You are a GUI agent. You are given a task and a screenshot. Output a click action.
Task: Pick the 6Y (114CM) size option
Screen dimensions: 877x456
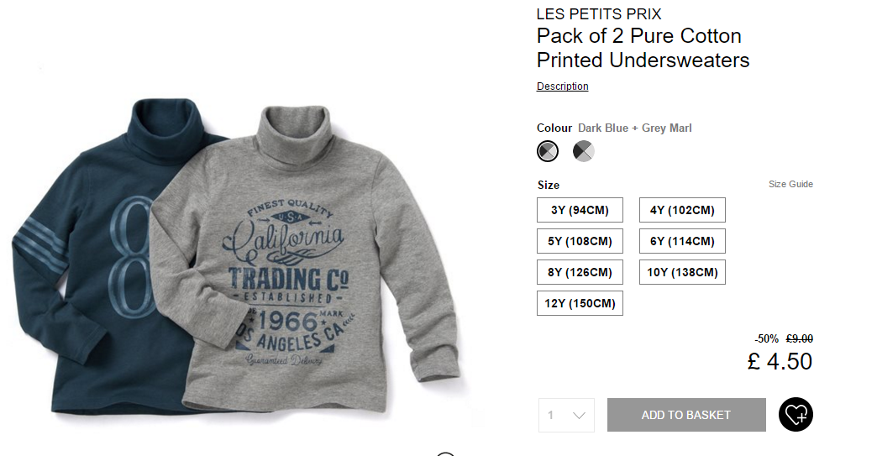click(682, 241)
